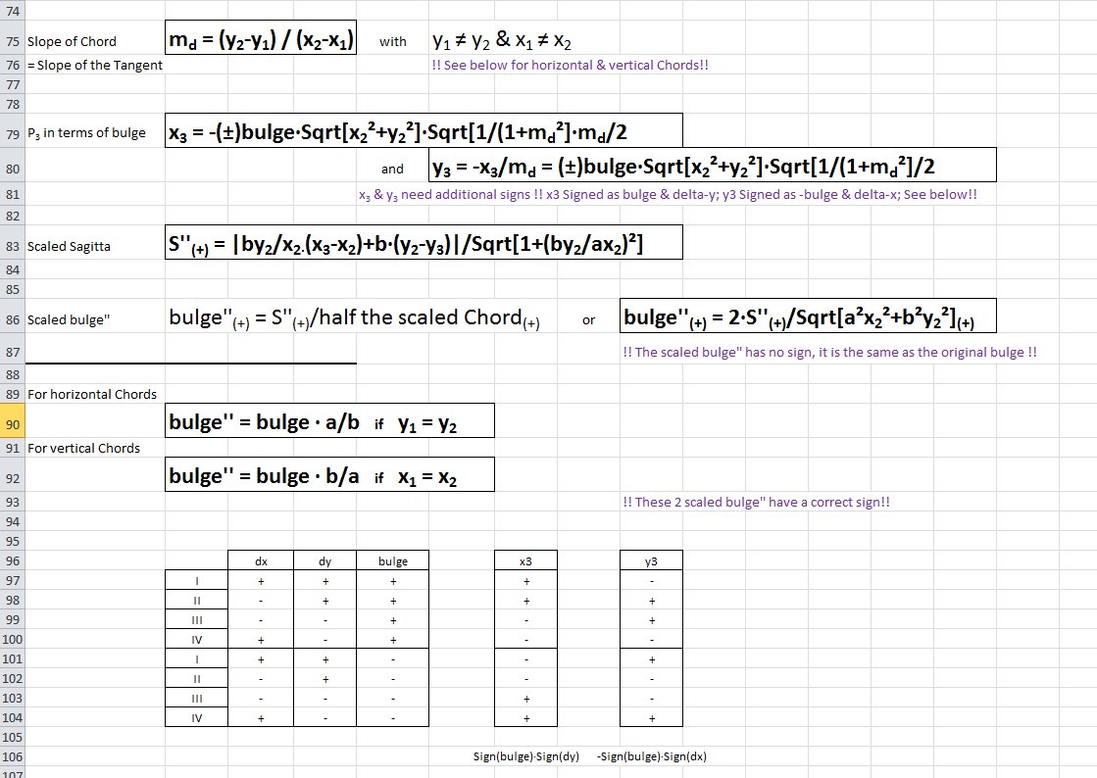
Task: Select the y3 = -x3/md formula box
Action: tap(712, 166)
